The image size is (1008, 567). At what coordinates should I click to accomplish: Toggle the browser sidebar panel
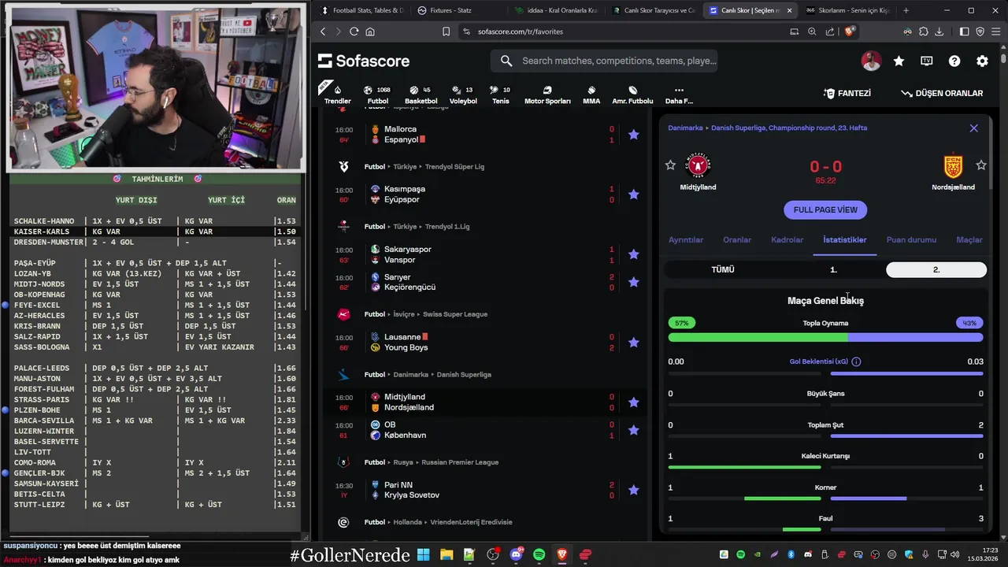(964, 31)
